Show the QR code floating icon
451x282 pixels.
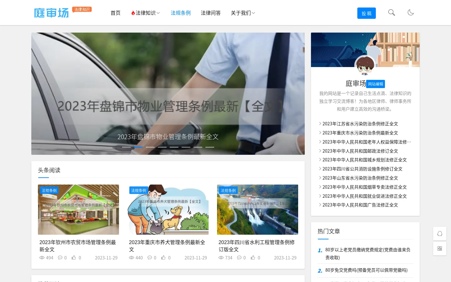pos(440,249)
